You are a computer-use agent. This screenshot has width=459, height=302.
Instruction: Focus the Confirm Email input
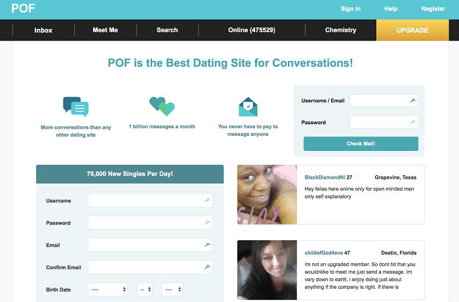150,267
